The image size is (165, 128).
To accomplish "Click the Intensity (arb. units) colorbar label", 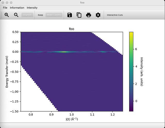I will [142, 72].
